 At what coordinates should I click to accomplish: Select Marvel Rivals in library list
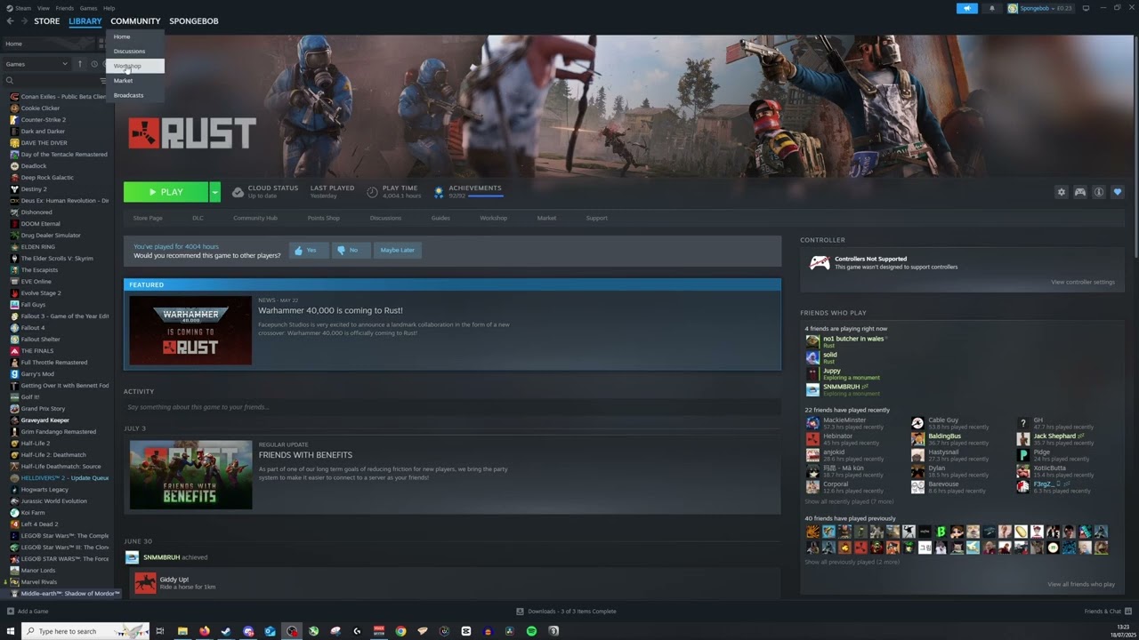click(39, 582)
